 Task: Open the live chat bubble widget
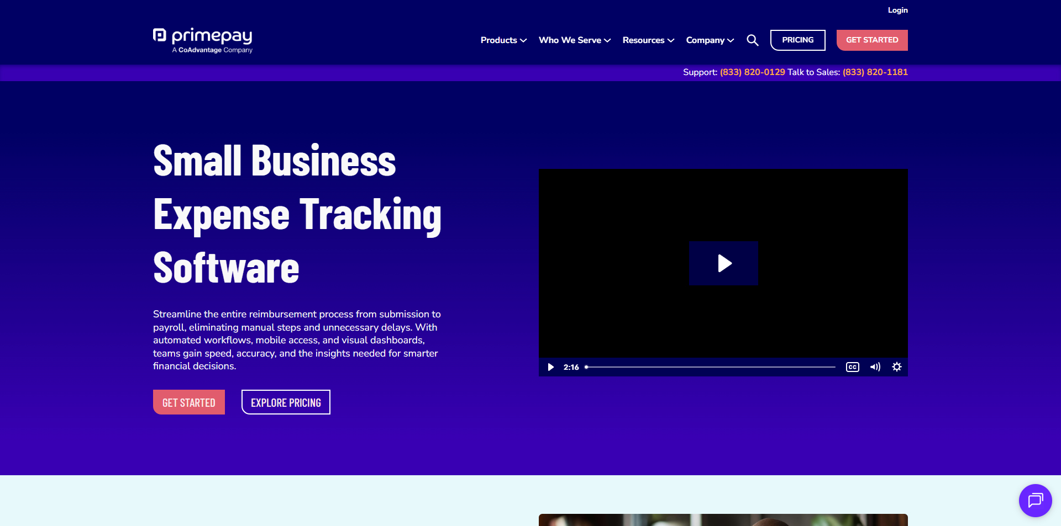point(1035,501)
